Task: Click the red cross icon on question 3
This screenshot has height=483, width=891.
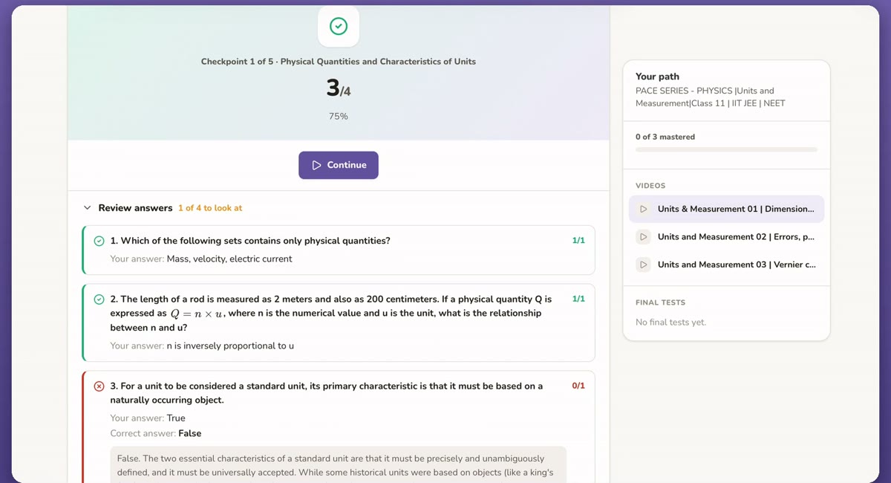Action: pyautogui.click(x=99, y=386)
